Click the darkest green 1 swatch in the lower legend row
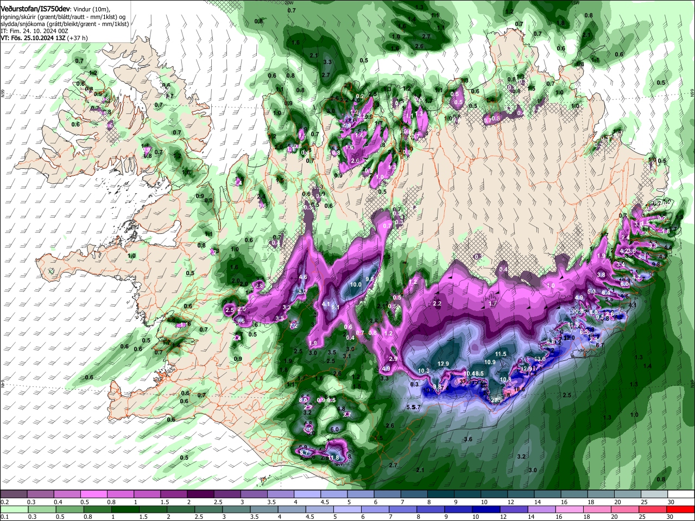695x521 pixels. [x=125, y=510]
